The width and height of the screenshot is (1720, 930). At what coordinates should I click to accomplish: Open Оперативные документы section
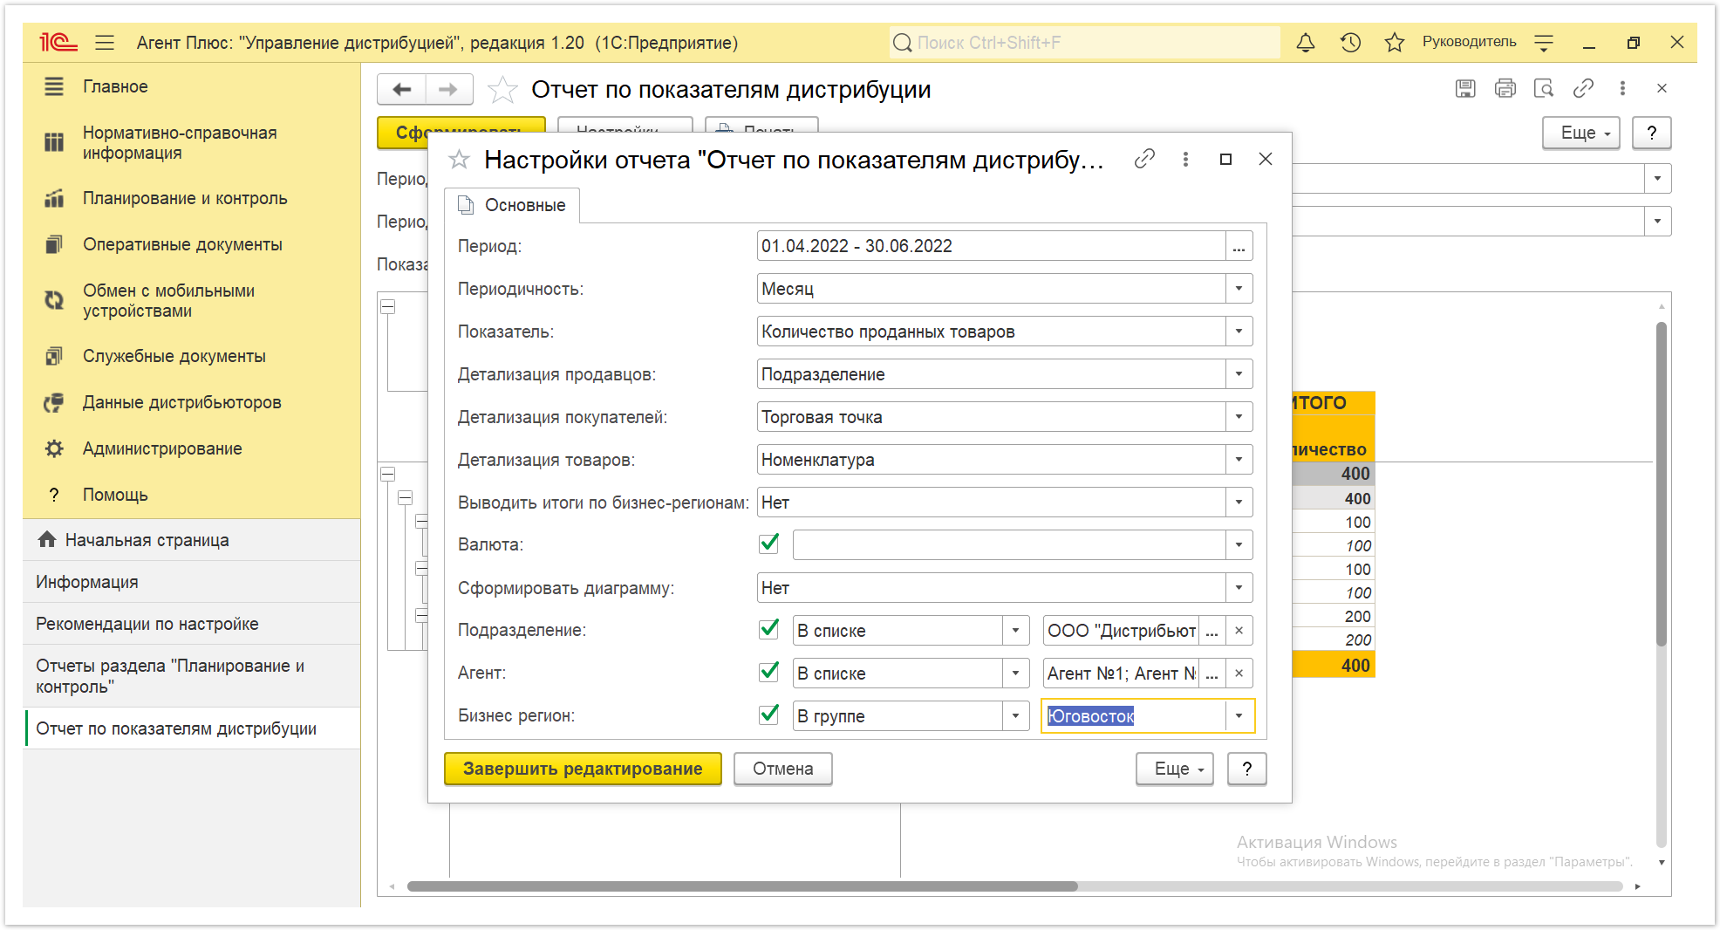182,244
